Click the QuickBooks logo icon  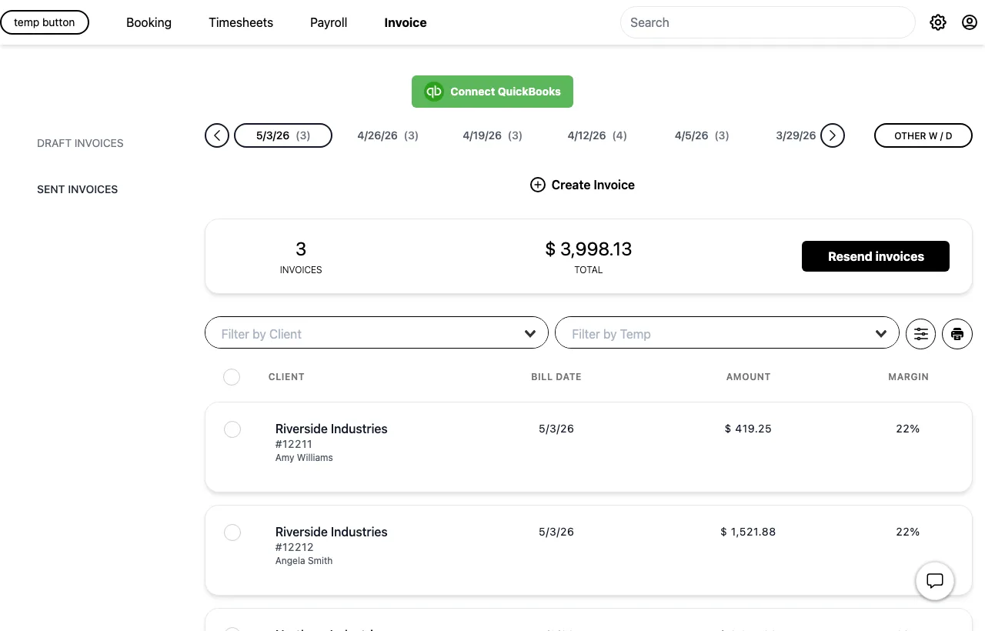pos(434,92)
